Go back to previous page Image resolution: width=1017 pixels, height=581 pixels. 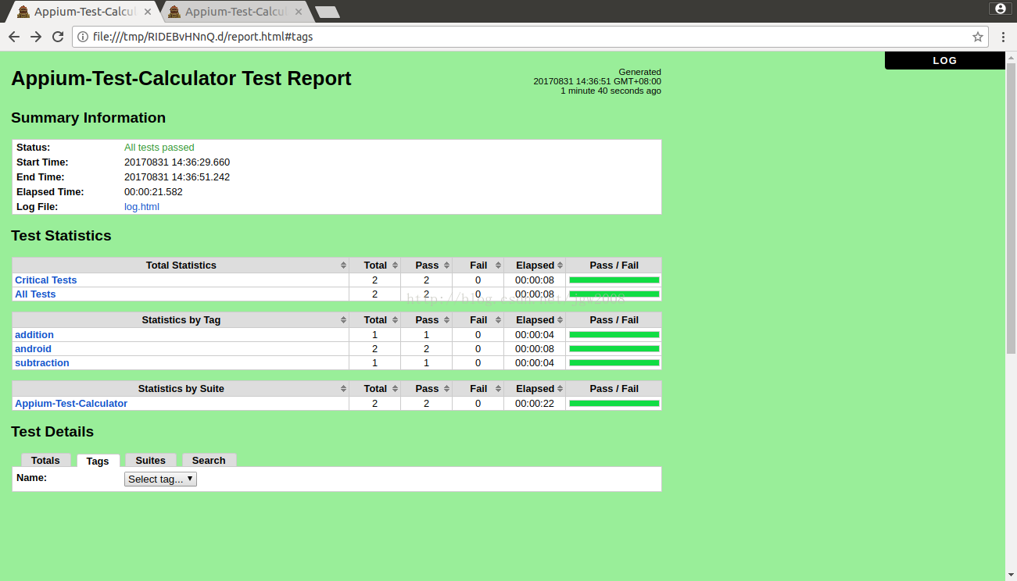click(x=14, y=37)
